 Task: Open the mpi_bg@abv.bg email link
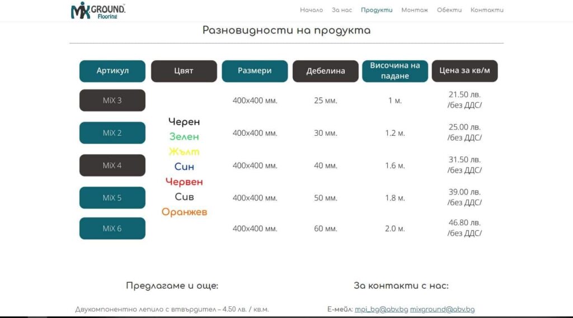[x=381, y=309]
